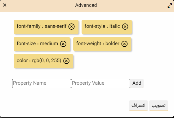Confirm with the تصویب button
The height and width of the screenshot is (118, 174).
coord(158,106)
